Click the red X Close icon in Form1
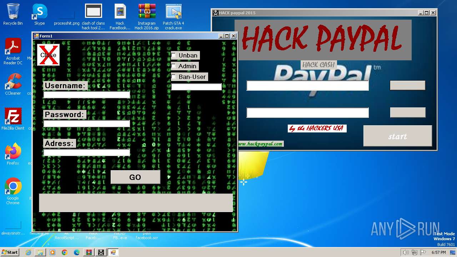457x257 pixels. pyautogui.click(x=48, y=55)
